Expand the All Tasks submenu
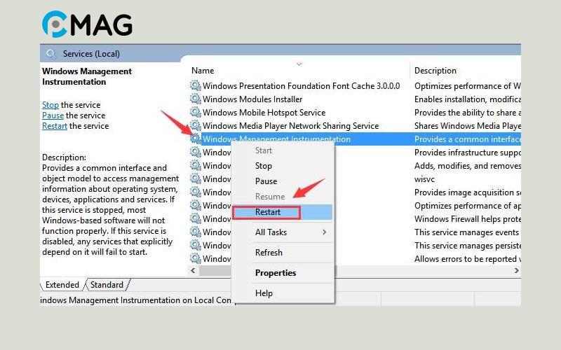561x350 pixels. tap(283, 232)
